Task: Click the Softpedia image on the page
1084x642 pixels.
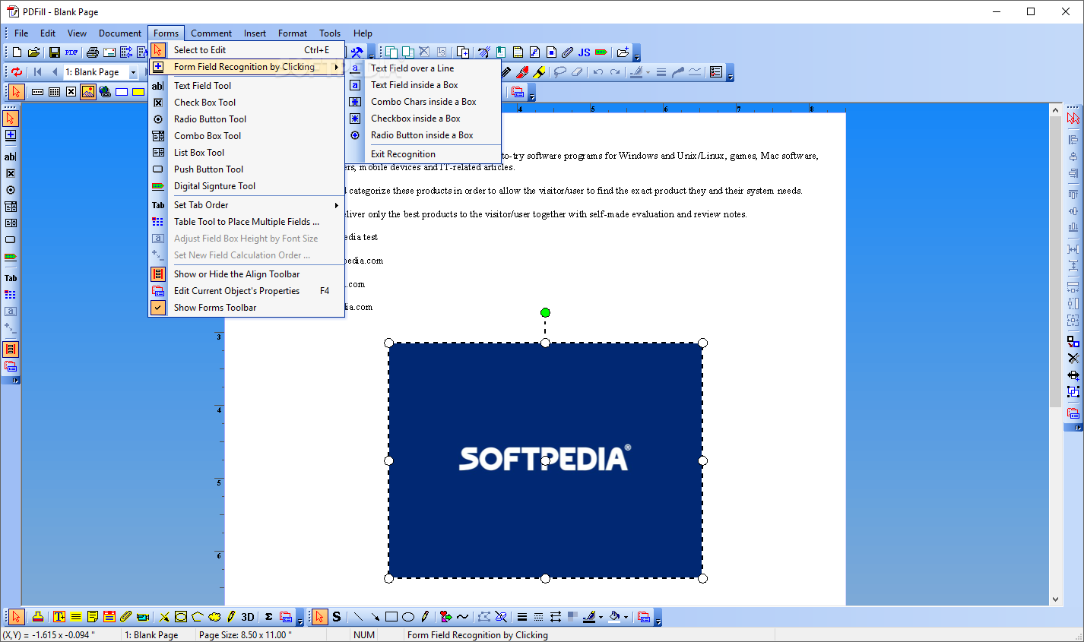Action: [545, 460]
